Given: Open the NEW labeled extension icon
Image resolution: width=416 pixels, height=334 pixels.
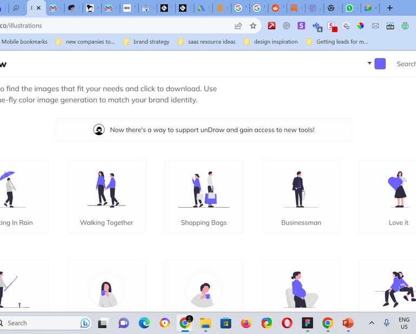Looking at the screenshot, I should (x=390, y=25).
